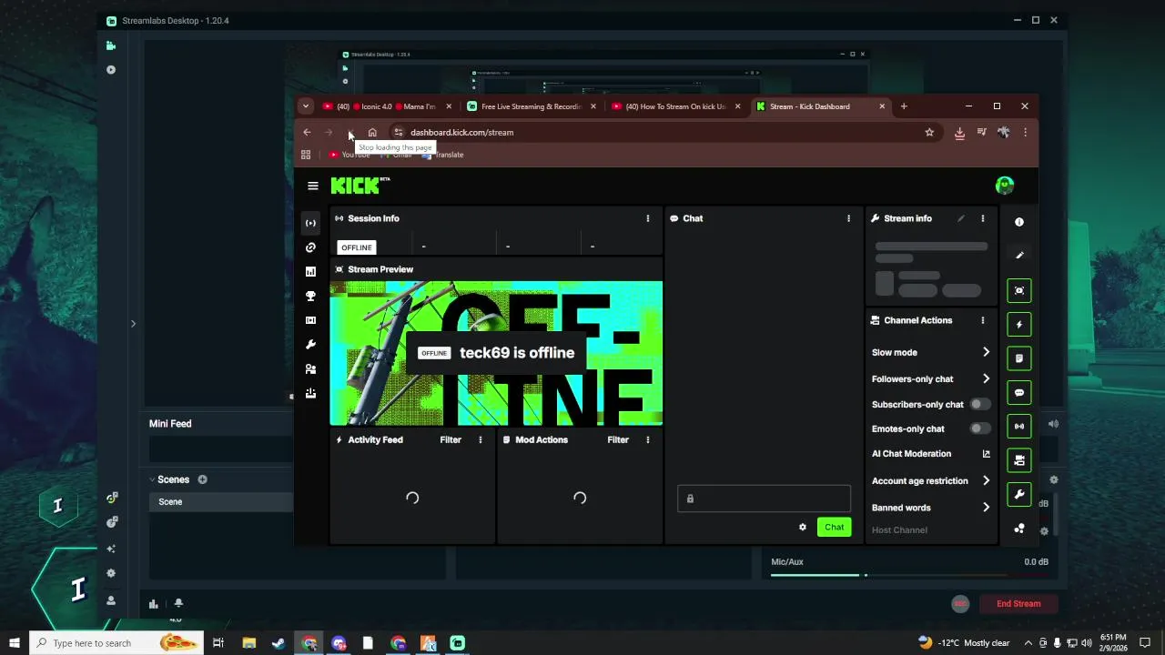Viewport: 1165px width, 655px height.
Task: Enable Emotes-only chat toggle
Action: pyautogui.click(x=979, y=428)
